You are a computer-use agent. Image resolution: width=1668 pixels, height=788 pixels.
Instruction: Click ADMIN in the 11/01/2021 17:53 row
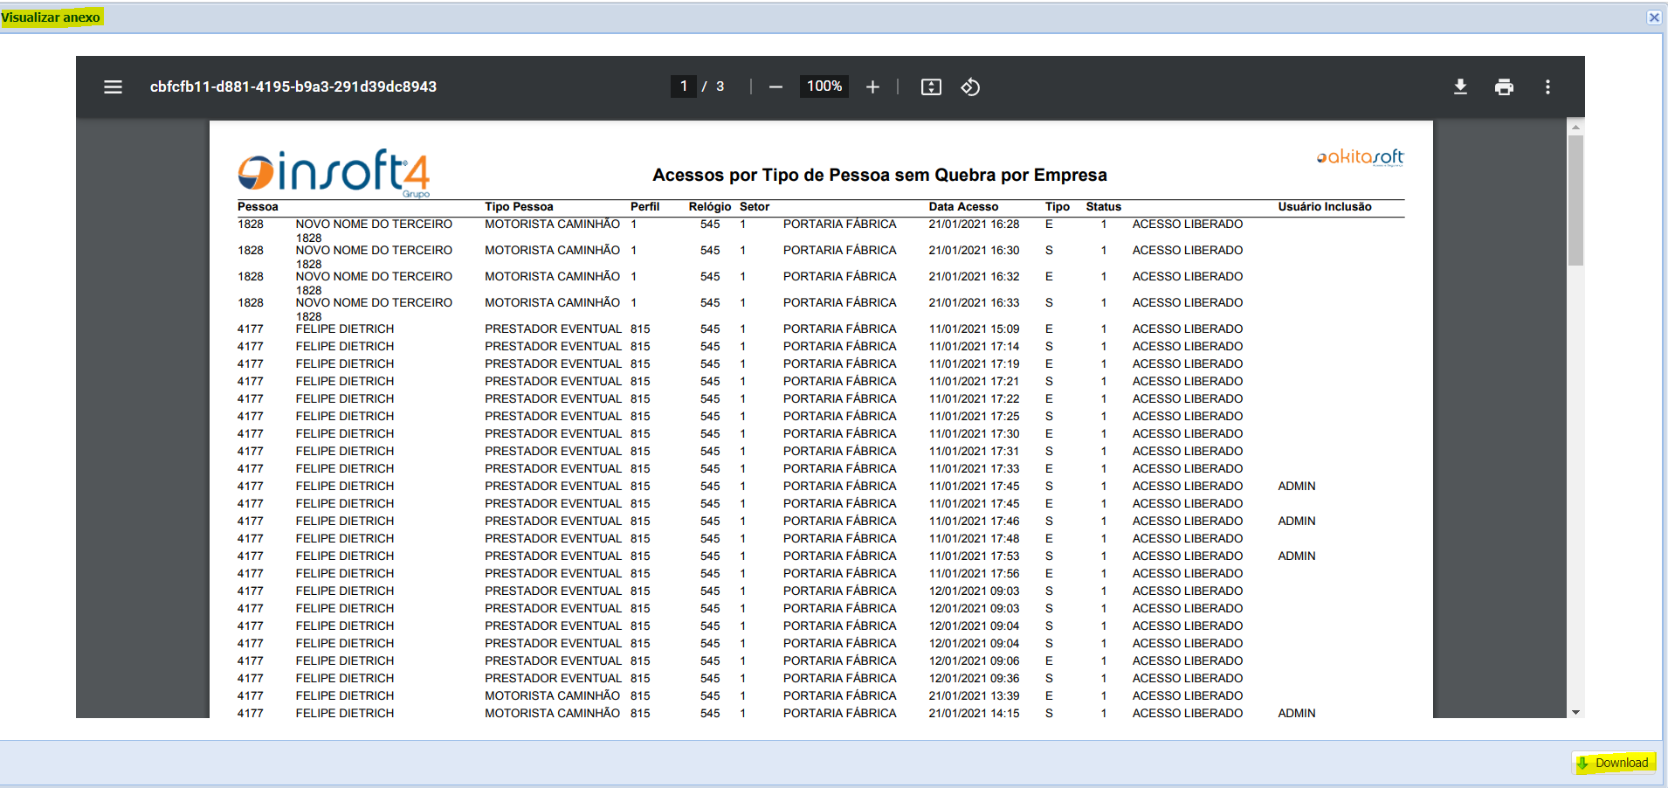[x=1297, y=556]
